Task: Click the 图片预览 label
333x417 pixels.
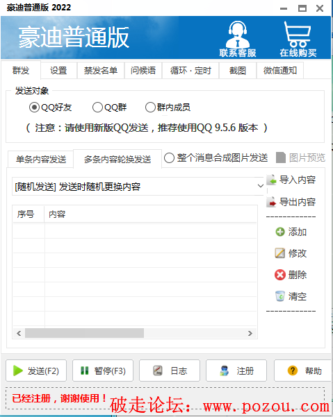Action: point(307,158)
